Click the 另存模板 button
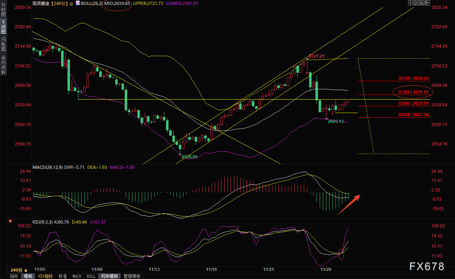Viewport: 455px width, 279px height. pyautogui.click(x=109, y=276)
